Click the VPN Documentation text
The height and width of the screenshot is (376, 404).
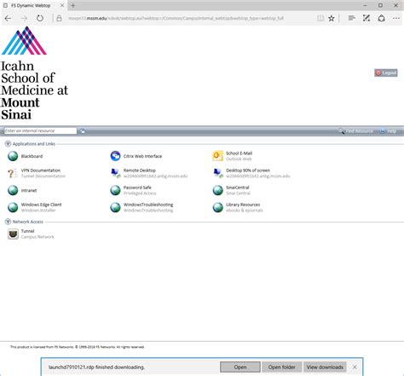pyautogui.click(x=41, y=171)
